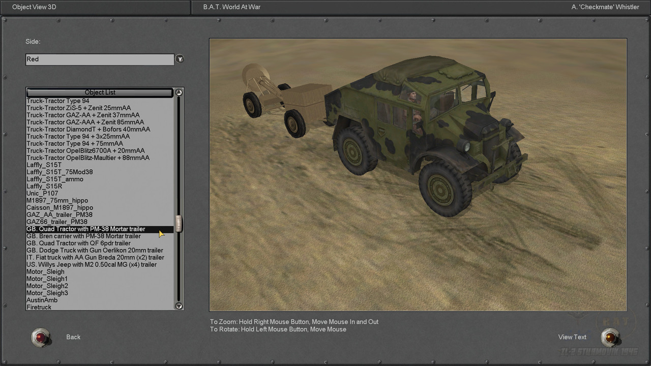The height and width of the screenshot is (366, 651).
Task: Select Truck-Tractor GAZ-AAA + Zenit 85mmAA
Action: click(100, 122)
